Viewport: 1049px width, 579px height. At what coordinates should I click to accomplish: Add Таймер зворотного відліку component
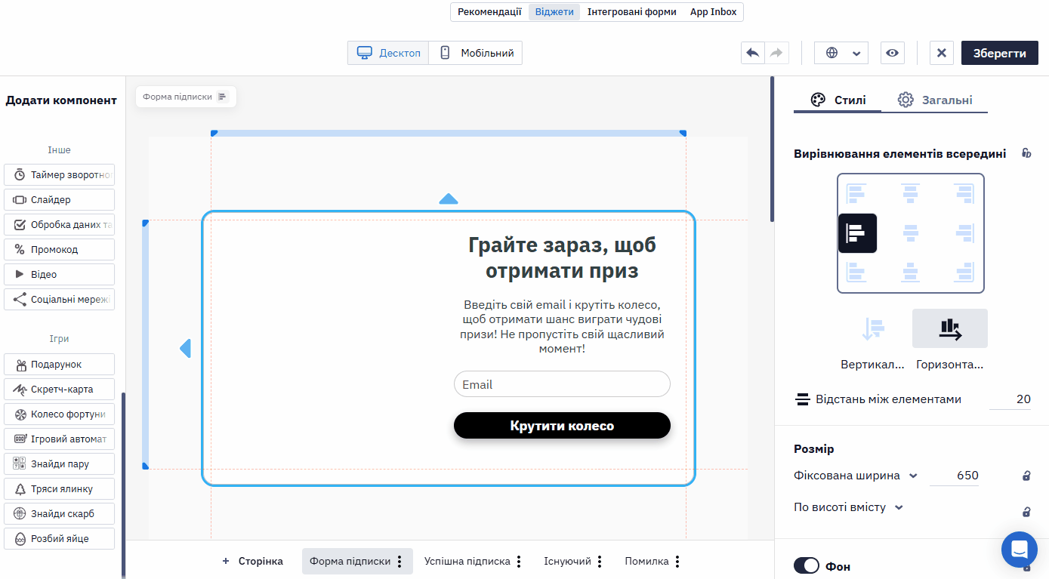pos(59,174)
